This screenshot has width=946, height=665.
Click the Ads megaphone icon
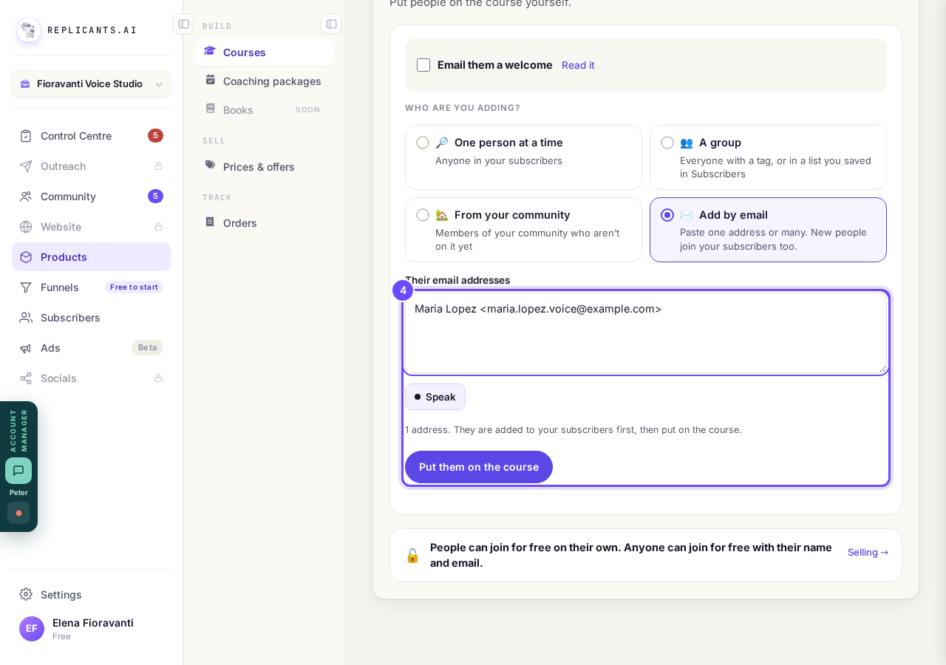(26, 348)
